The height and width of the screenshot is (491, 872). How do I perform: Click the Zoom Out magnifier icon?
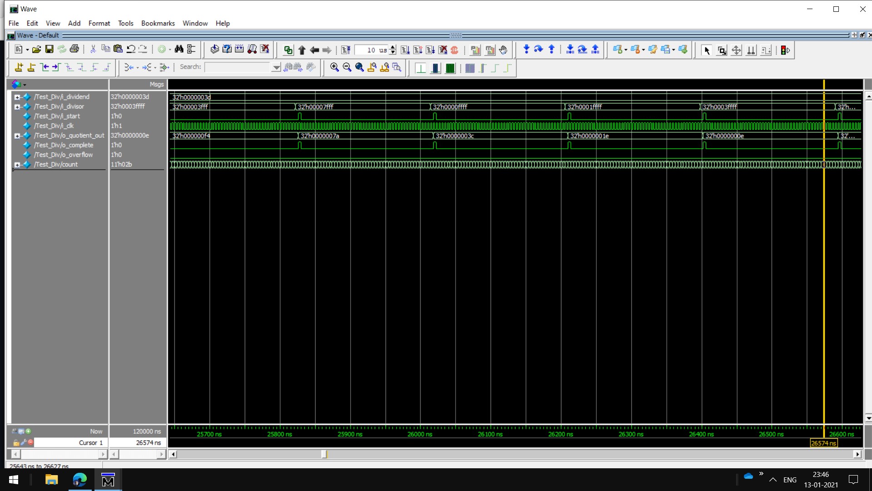tap(347, 67)
